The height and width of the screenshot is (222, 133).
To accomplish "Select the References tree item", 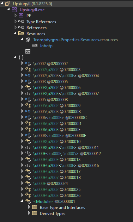I will coord(36,28).
